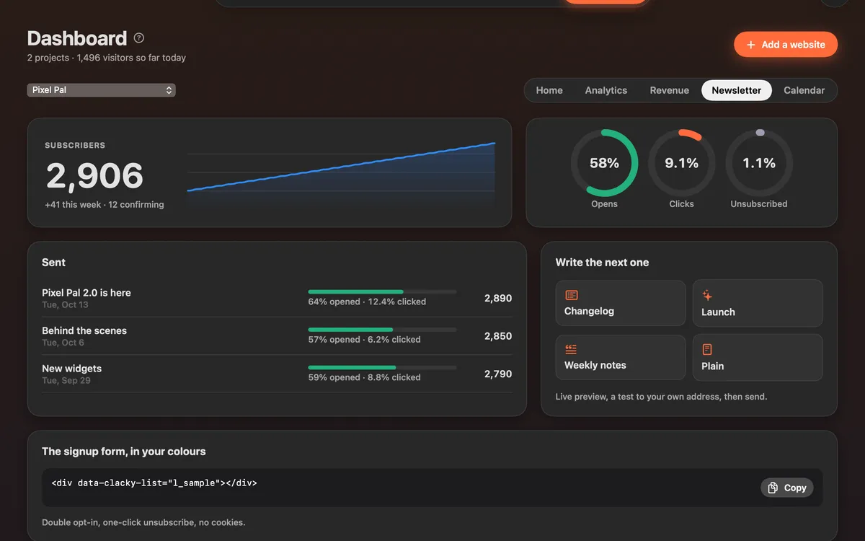Click the 2,890 sent count

point(498,298)
